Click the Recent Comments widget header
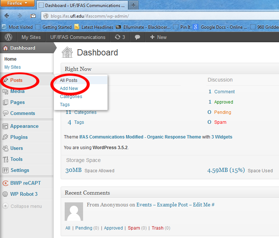 170,193
